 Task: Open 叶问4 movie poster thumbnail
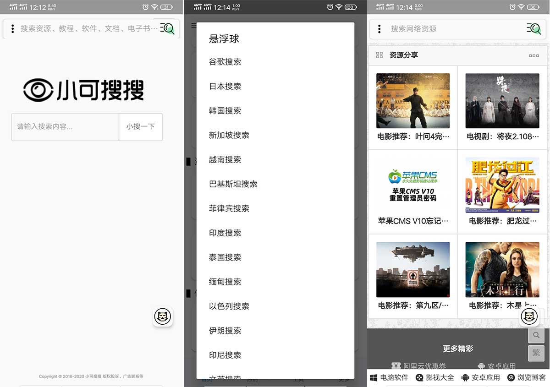413,101
